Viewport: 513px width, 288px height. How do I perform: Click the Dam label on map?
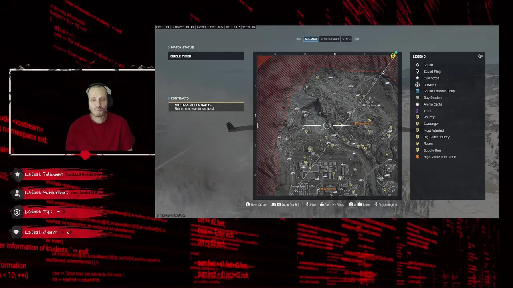305,112
